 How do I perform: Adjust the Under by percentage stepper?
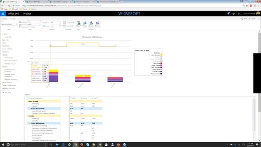[60, 26]
